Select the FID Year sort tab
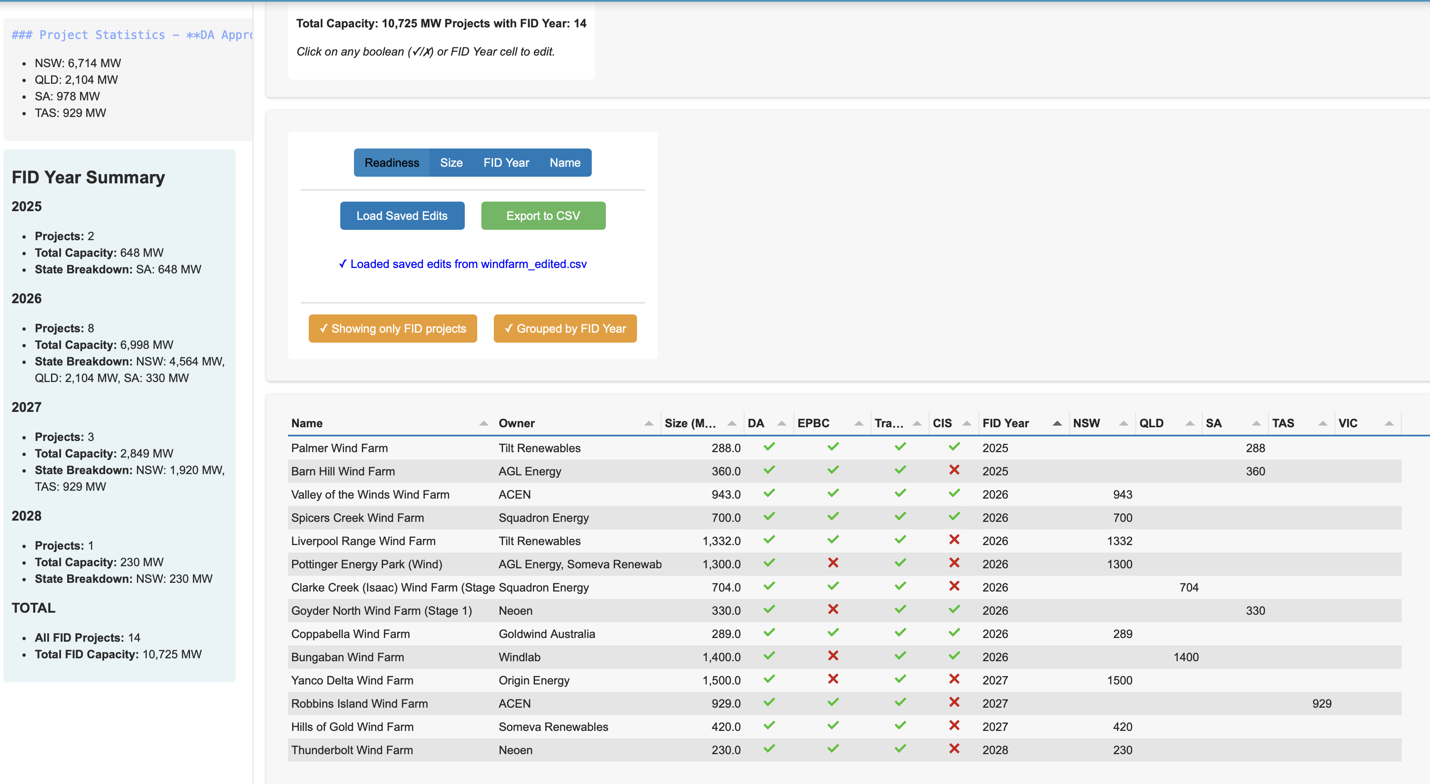This screenshot has height=784, width=1430. click(506, 163)
